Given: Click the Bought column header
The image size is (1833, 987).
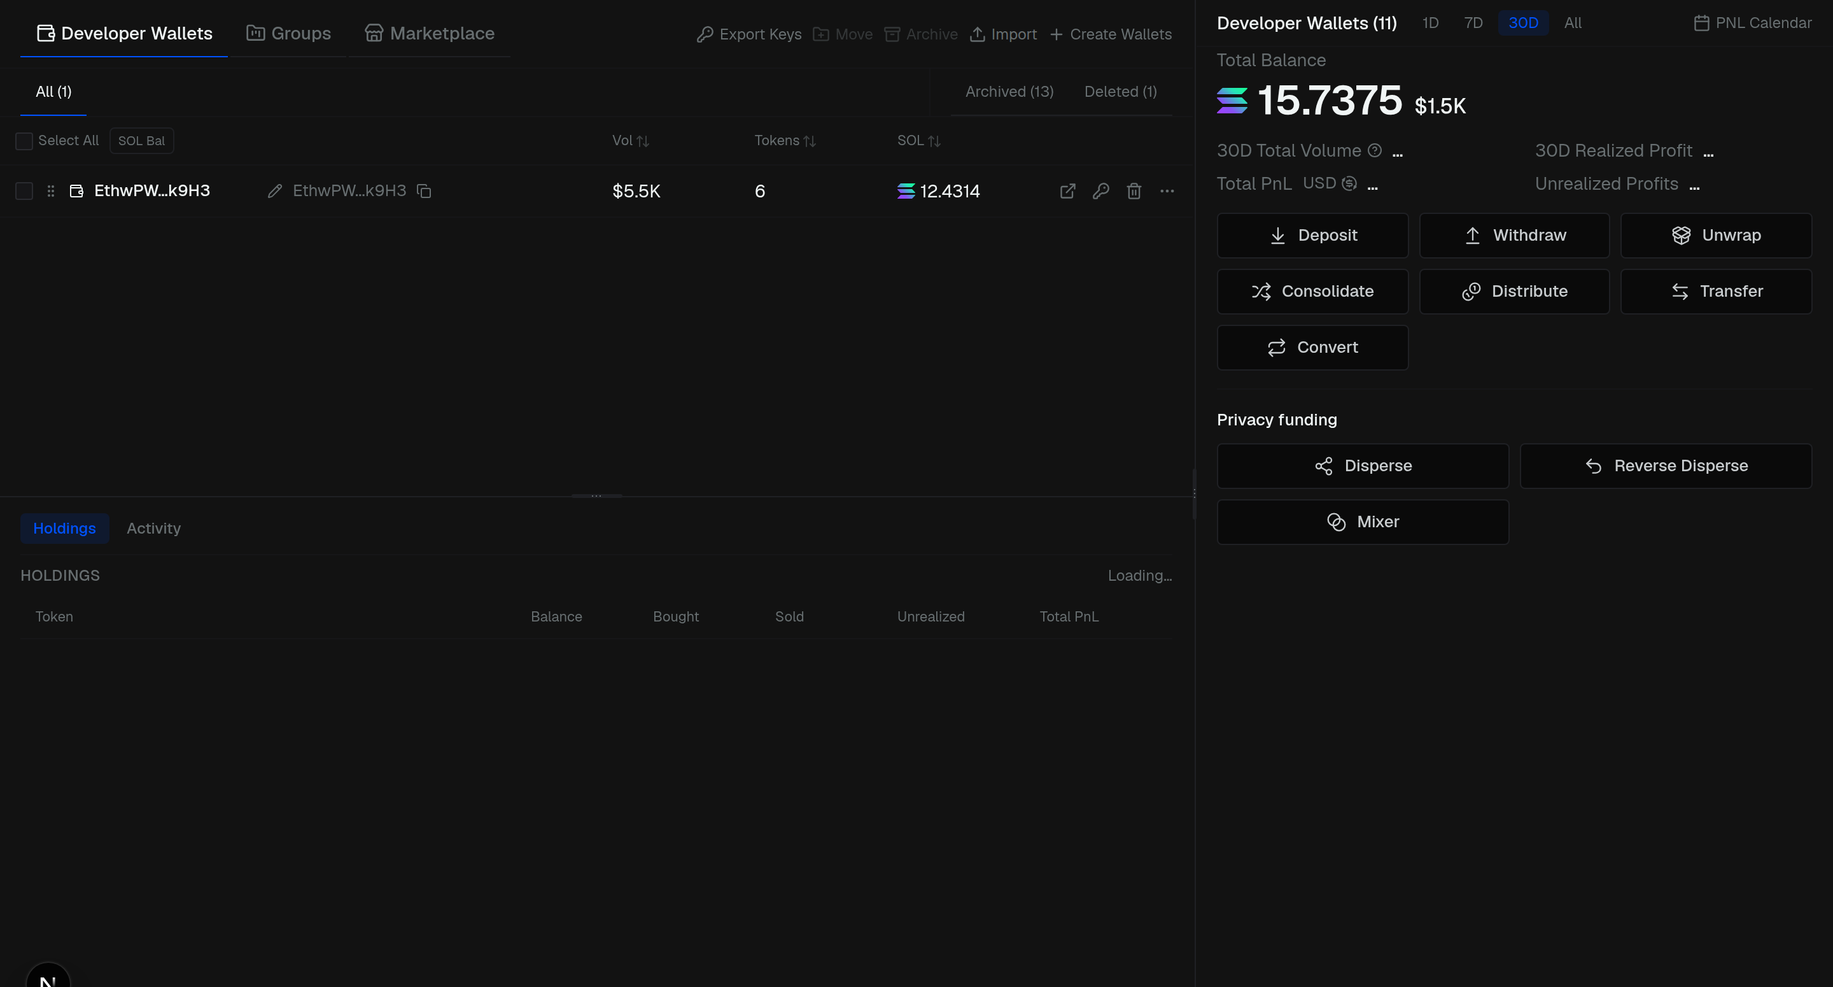Looking at the screenshot, I should pos(676,616).
